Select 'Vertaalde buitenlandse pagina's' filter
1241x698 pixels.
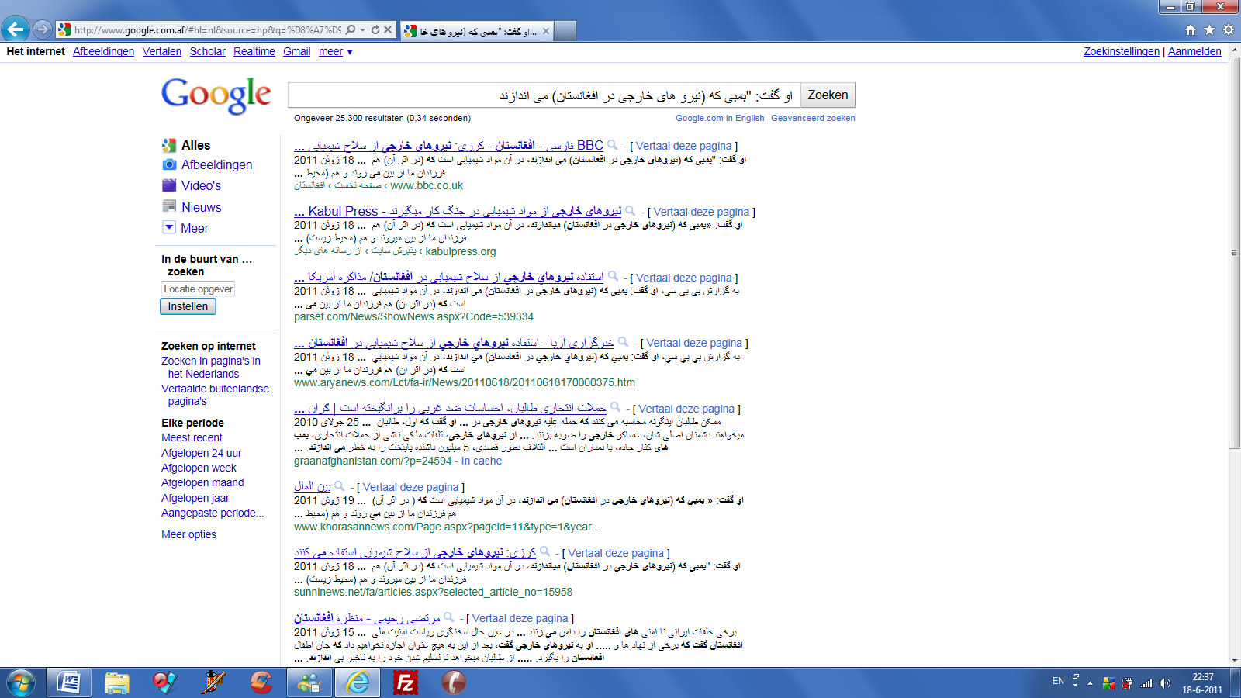215,395
